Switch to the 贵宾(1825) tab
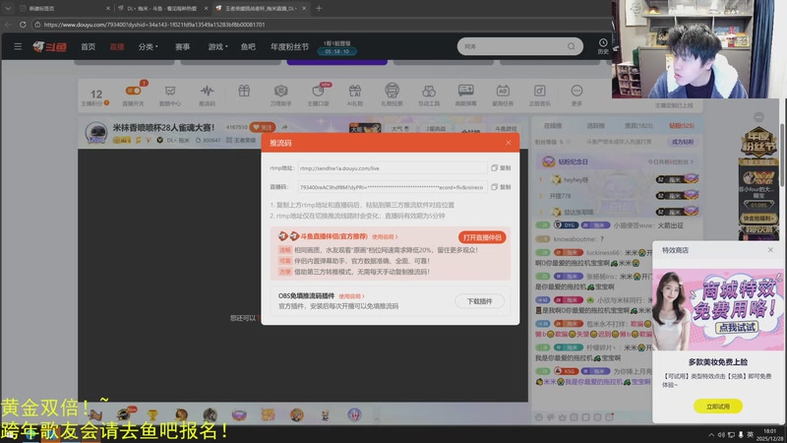This screenshot has height=443, width=787. point(638,126)
